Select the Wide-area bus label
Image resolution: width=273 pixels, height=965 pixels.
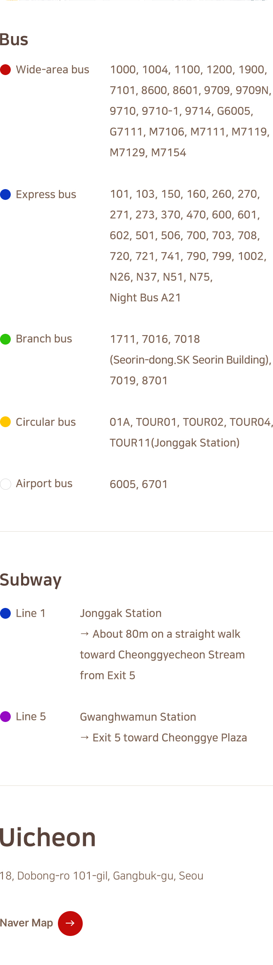pos(53,70)
